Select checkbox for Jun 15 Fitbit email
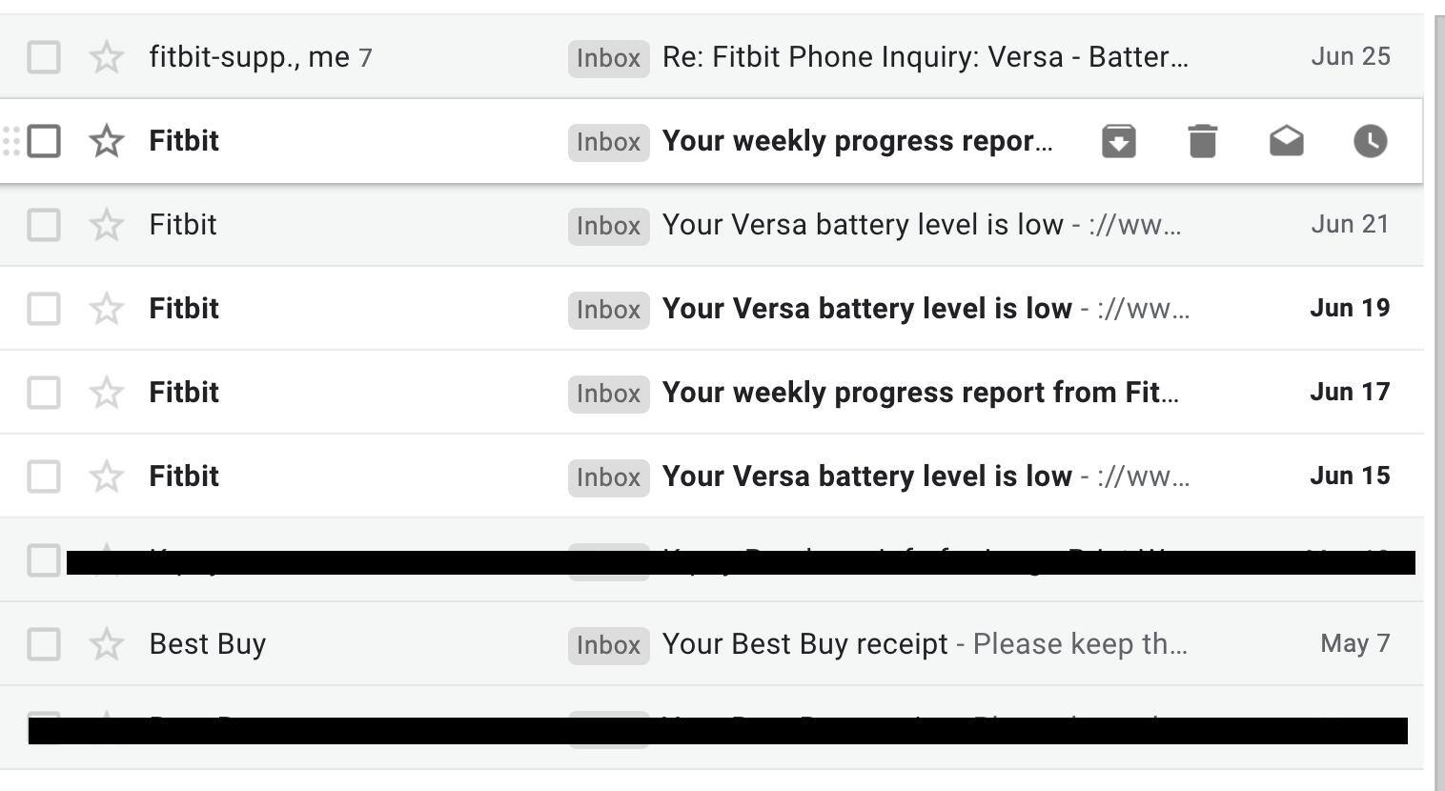The image size is (1445, 791). (x=44, y=477)
